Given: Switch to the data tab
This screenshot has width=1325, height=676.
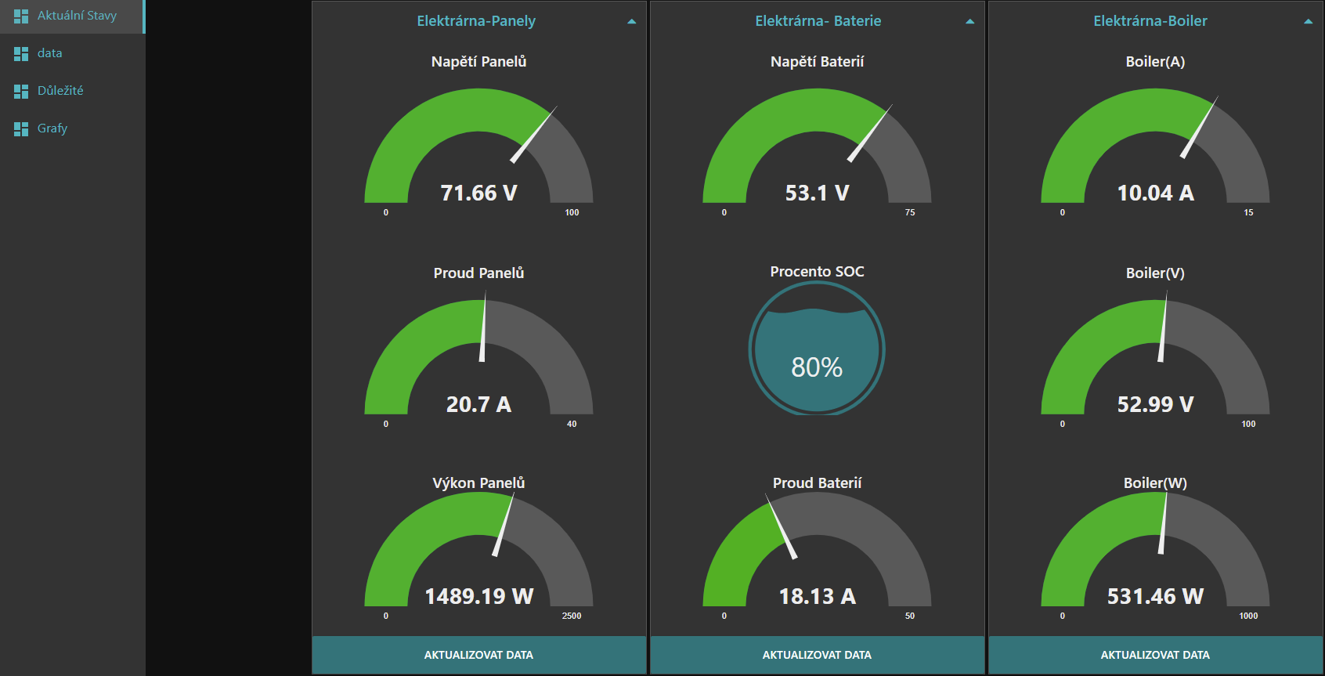Looking at the screenshot, I should 73,53.
